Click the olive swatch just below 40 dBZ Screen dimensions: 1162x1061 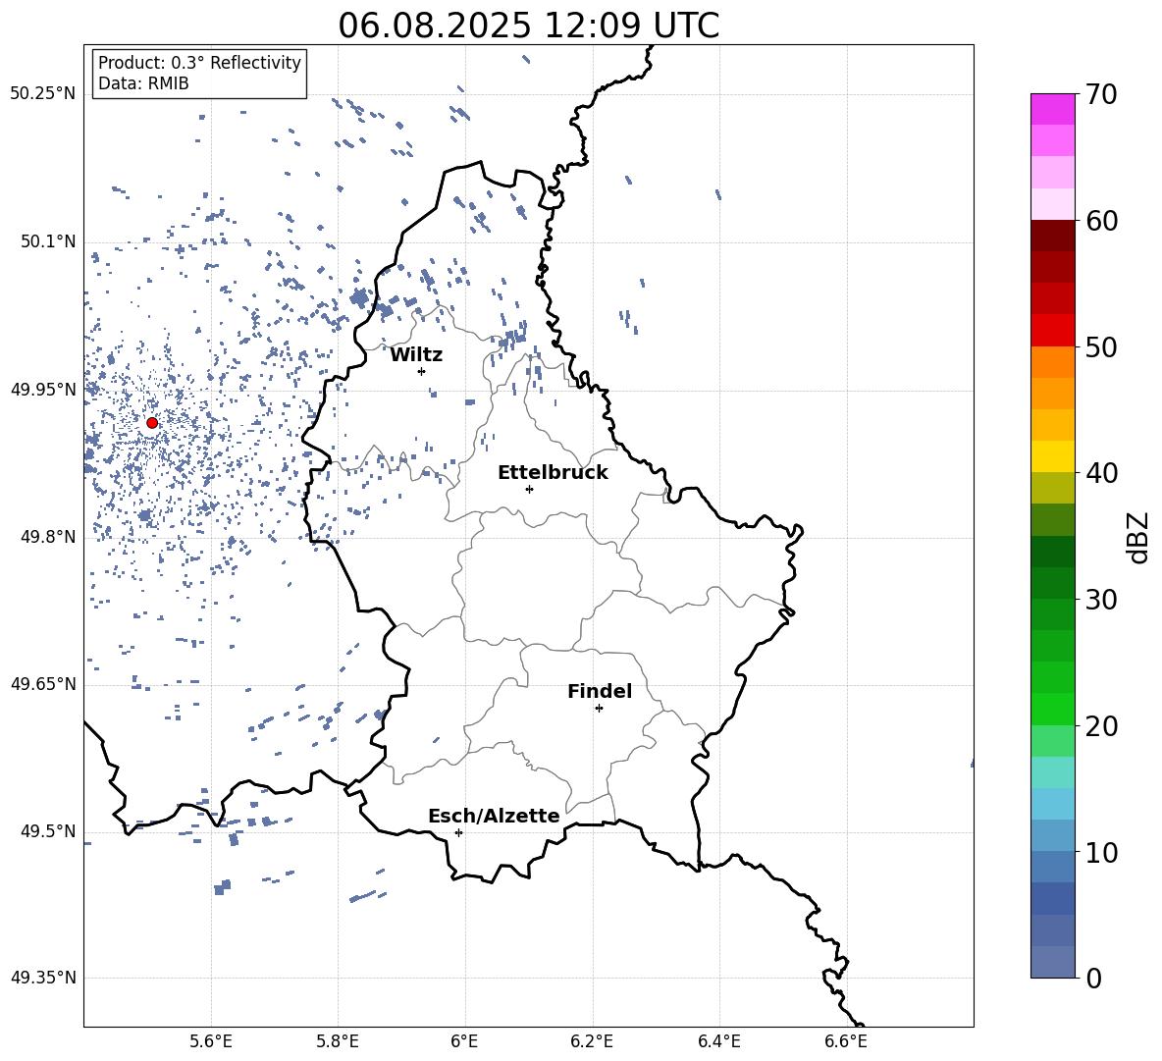click(1053, 488)
